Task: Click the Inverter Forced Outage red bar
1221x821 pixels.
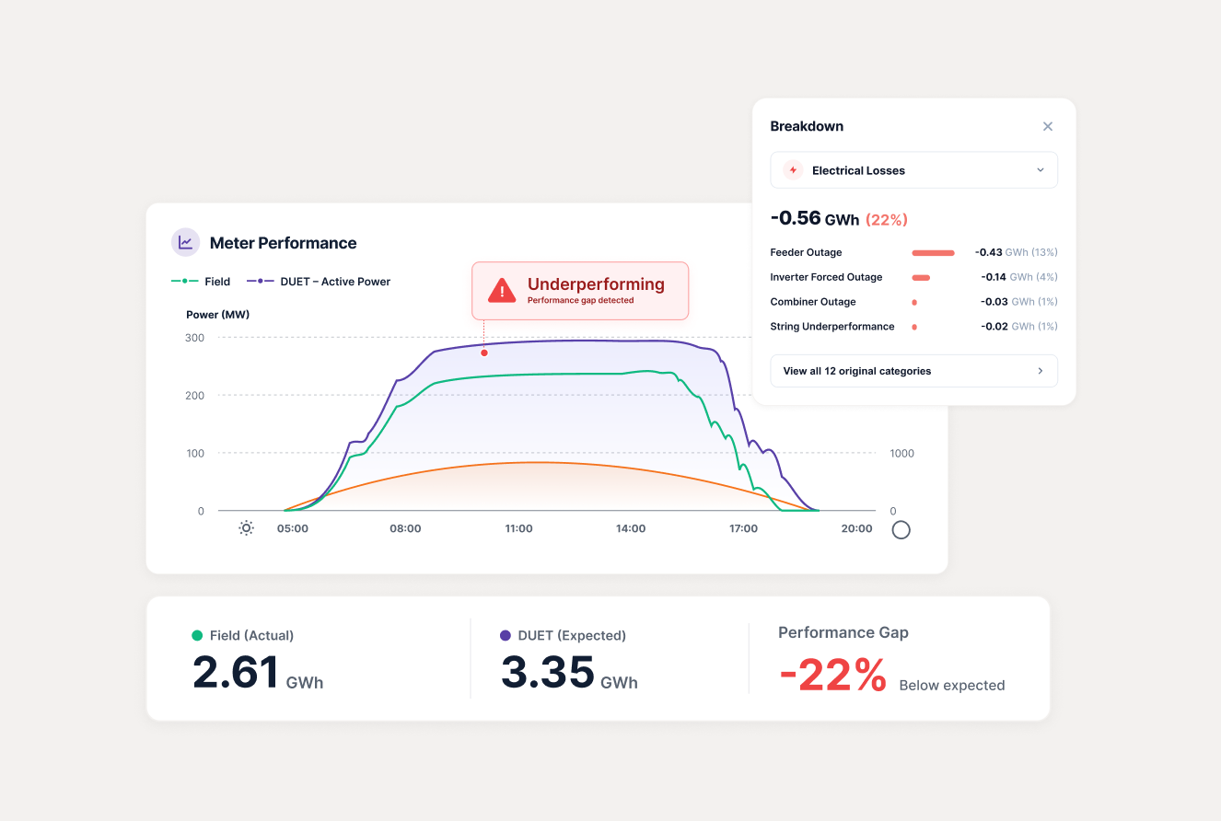Action: tap(921, 277)
